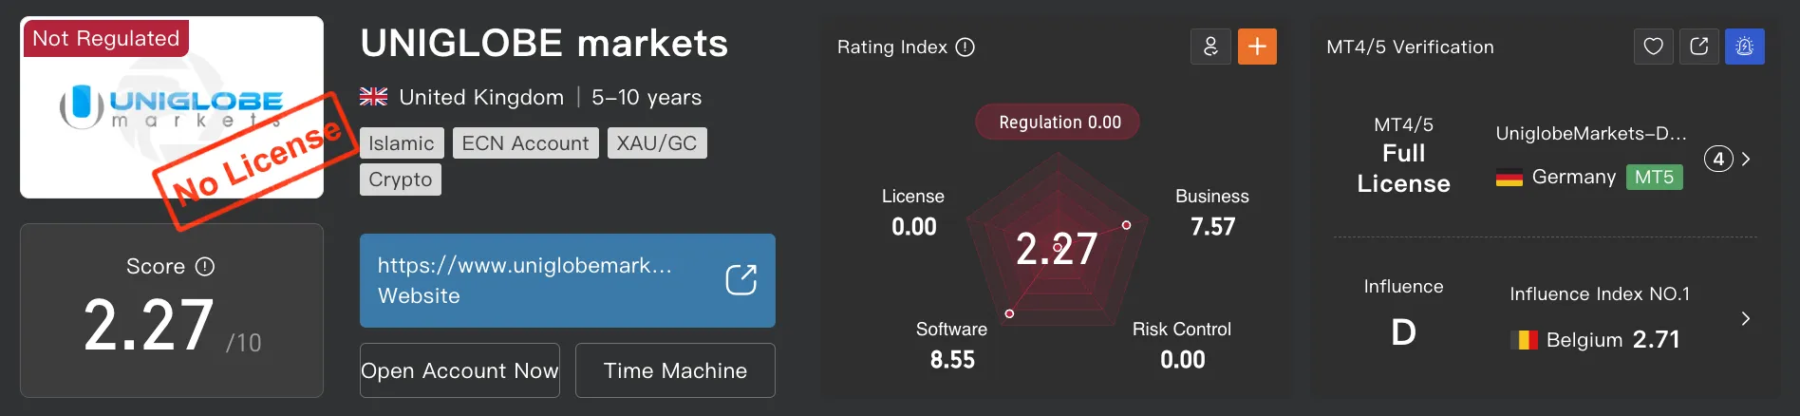1800x416 pixels.
Task: Open the user profile icon in Rating Index
Action: 1210,47
